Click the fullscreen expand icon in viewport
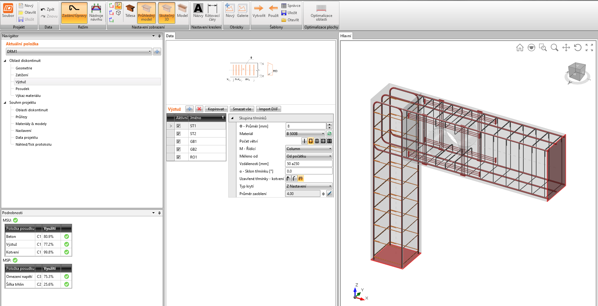Viewport: 598px width, 306px height. coord(589,48)
